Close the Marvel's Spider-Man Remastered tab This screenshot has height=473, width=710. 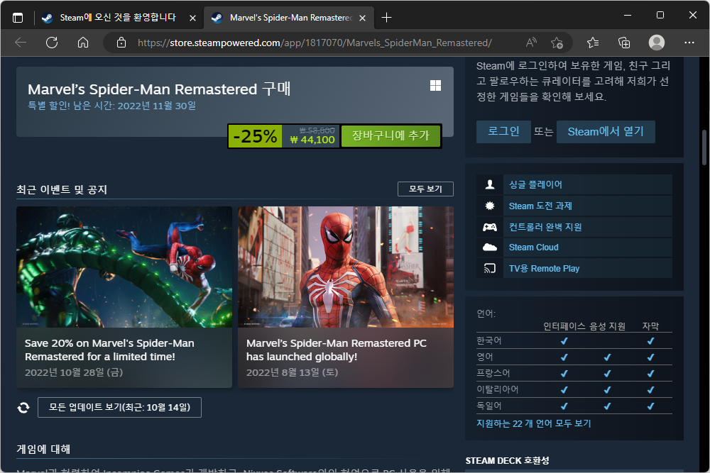pos(362,18)
